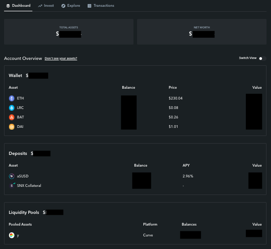
Task: Click the Curve y pool icon
Action: click(12, 235)
